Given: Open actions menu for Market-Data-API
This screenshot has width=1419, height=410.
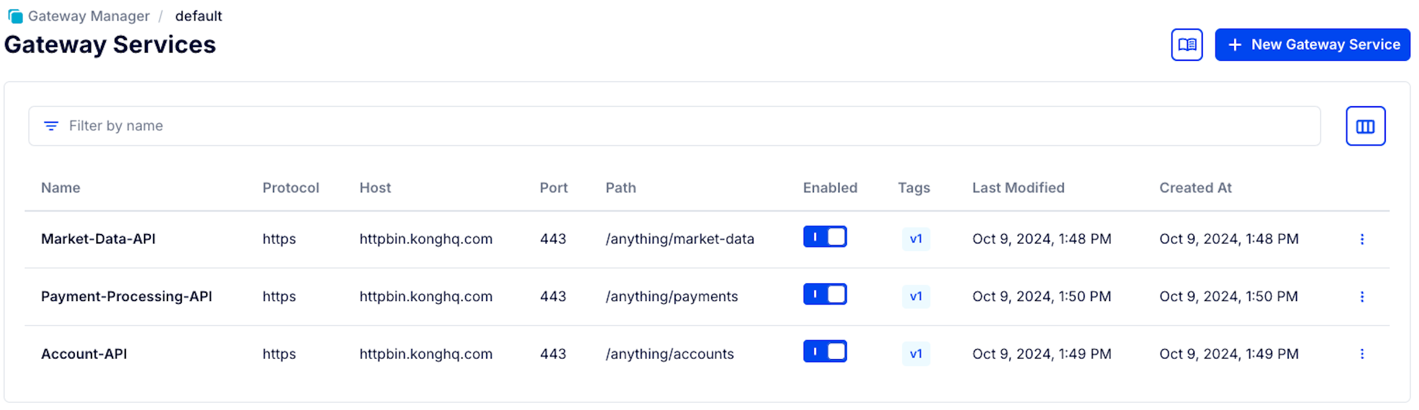Looking at the screenshot, I should tap(1361, 239).
